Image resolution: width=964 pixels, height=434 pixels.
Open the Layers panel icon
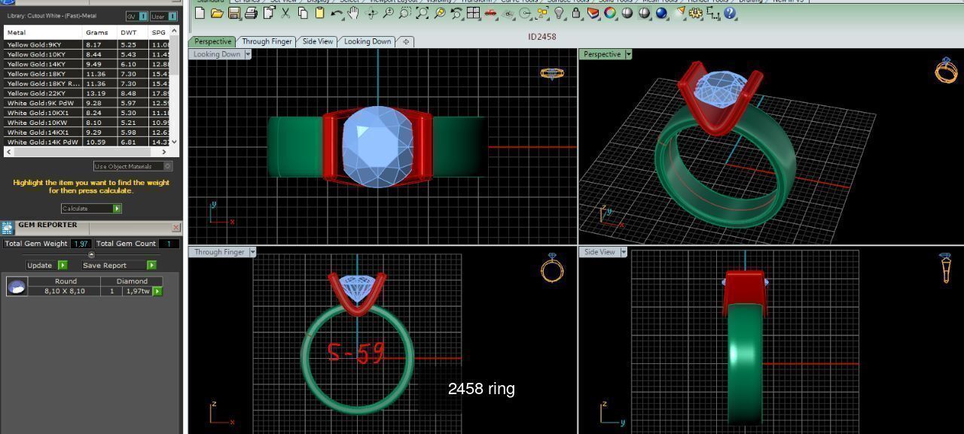[593, 13]
